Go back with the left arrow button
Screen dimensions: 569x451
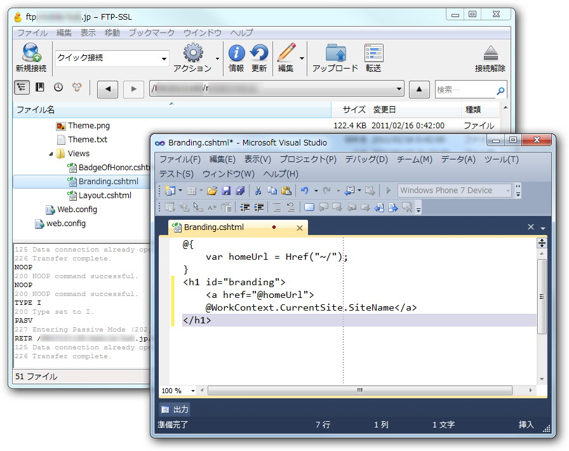pyautogui.click(x=107, y=89)
